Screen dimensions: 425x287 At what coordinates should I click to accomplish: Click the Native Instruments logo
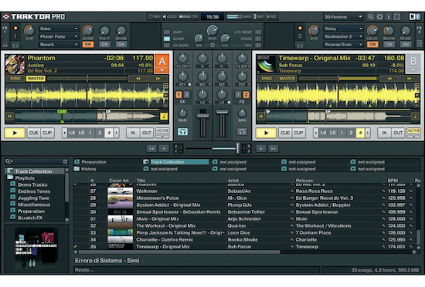click(x=414, y=17)
